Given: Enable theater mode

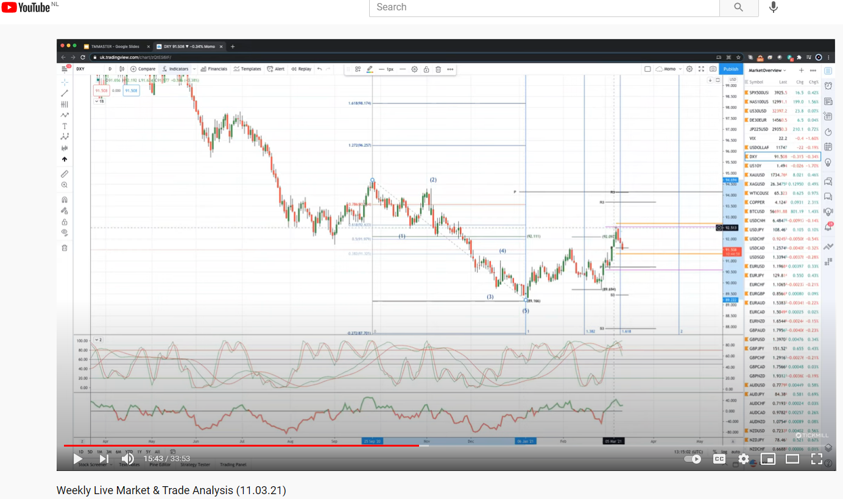Looking at the screenshot, I should [792, 459].
